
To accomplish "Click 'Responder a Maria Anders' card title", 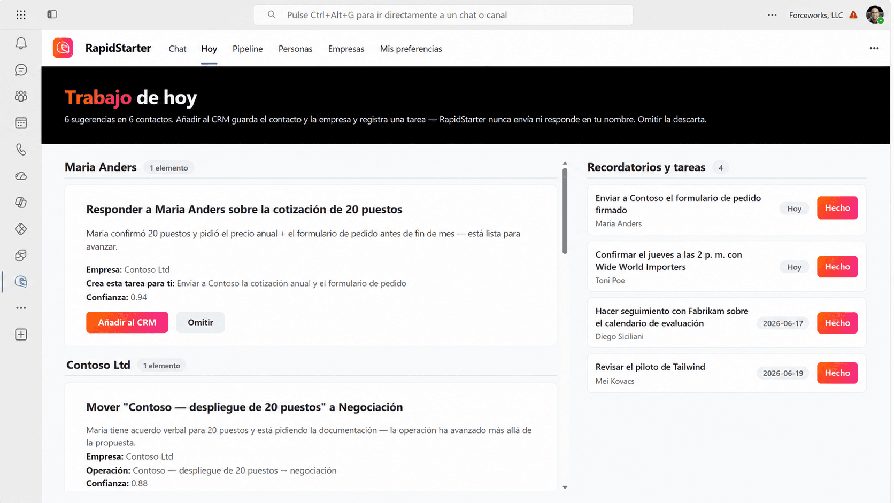I will [244, 210].
